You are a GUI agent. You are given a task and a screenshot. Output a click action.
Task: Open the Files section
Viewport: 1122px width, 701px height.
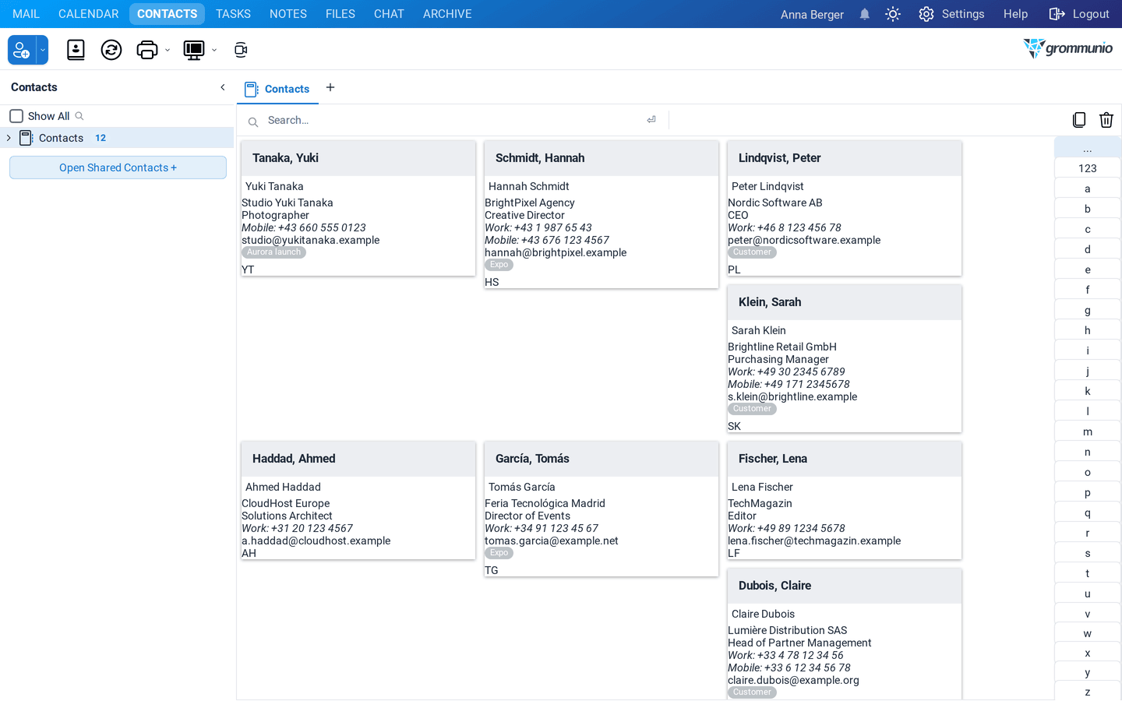pyautogui.click(x=340, y=14)
